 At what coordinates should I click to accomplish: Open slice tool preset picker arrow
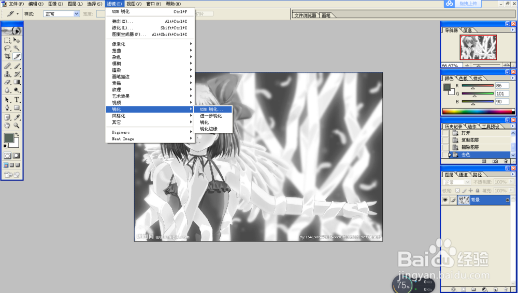(x=18, y=14)
